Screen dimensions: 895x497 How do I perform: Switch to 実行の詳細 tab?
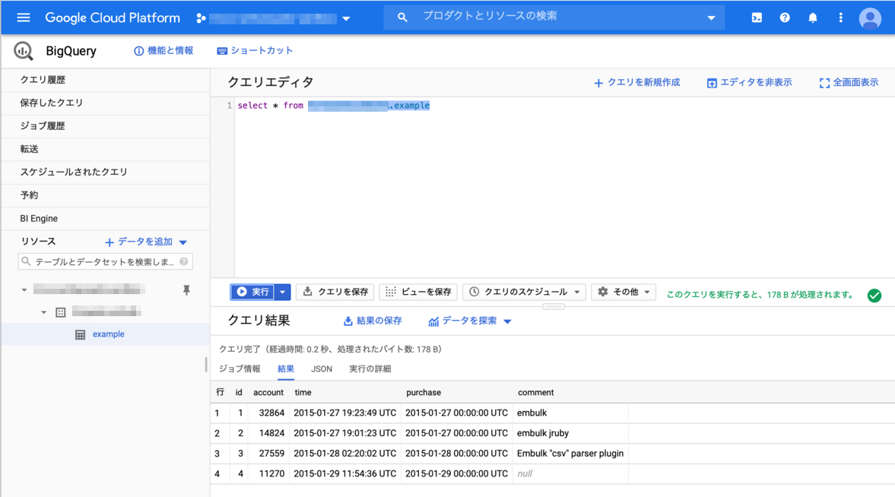[x=370, y=369]
